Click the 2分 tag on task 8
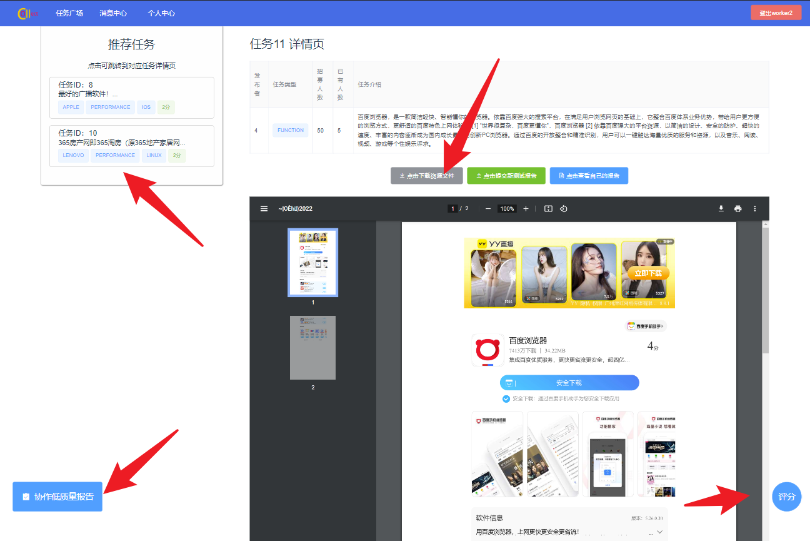The width and height of the screenshot is (810, 541). 166,107
